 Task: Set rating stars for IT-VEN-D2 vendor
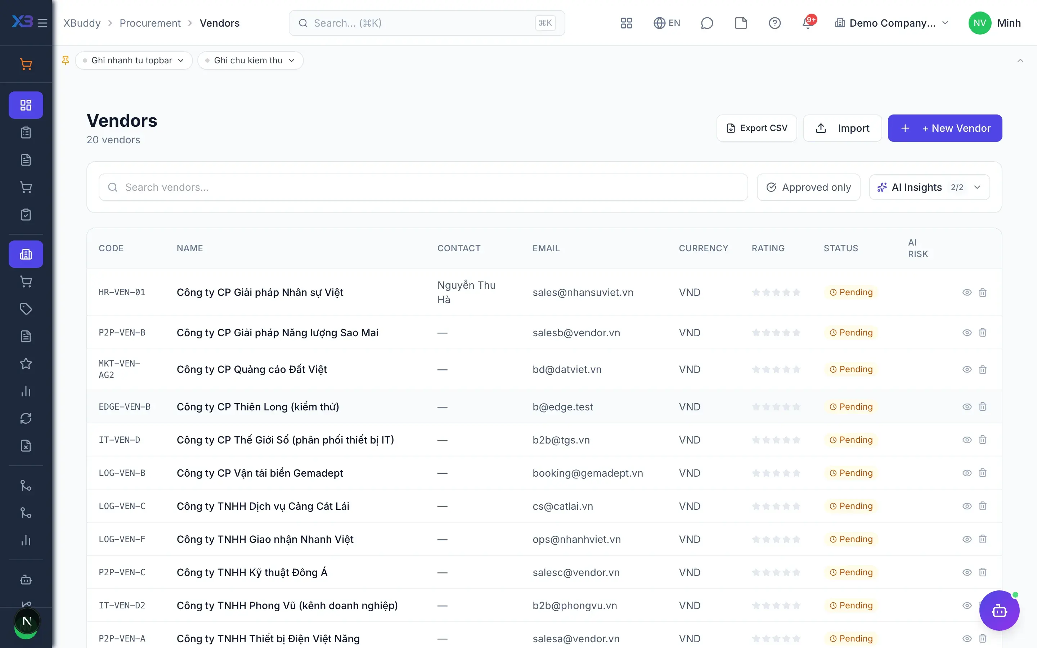[x=776, y=606]
